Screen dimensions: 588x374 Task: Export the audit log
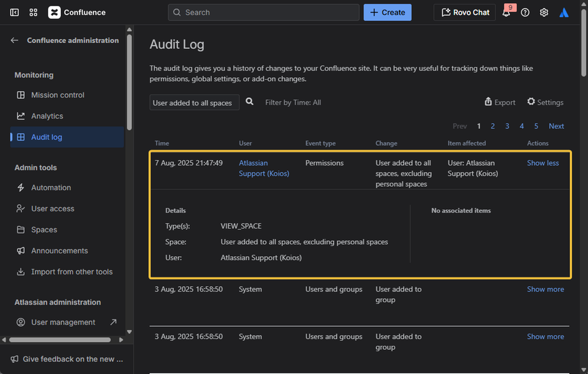(500, 102)
